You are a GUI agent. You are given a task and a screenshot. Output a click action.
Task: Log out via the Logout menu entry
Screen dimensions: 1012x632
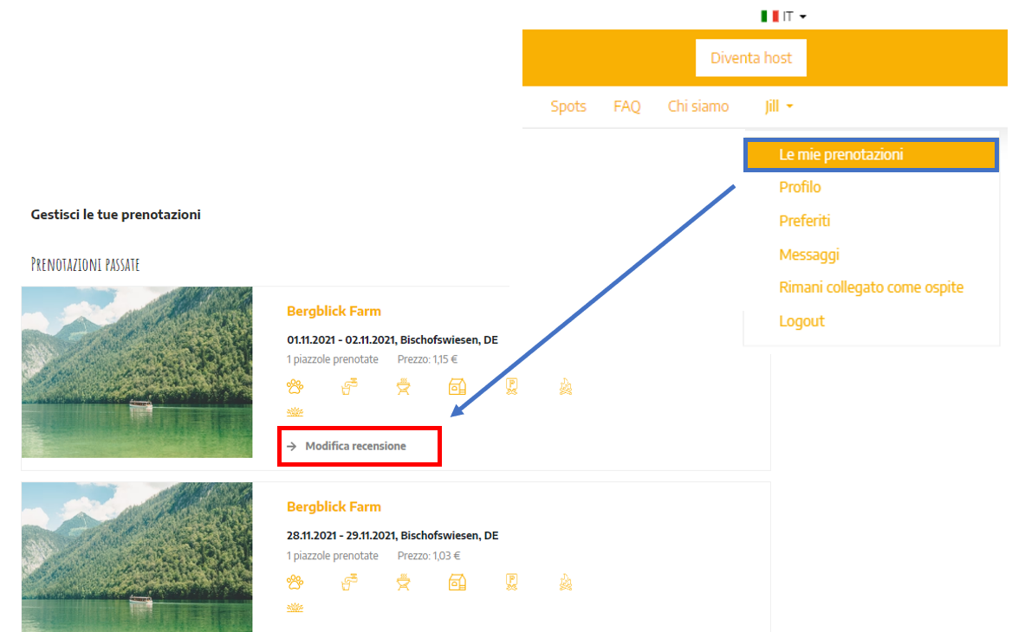point(801,321)
